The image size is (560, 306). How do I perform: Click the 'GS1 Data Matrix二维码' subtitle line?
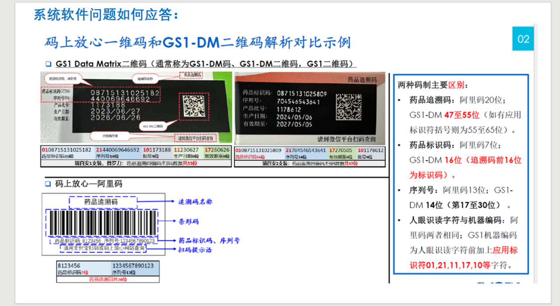pos(206,64)
